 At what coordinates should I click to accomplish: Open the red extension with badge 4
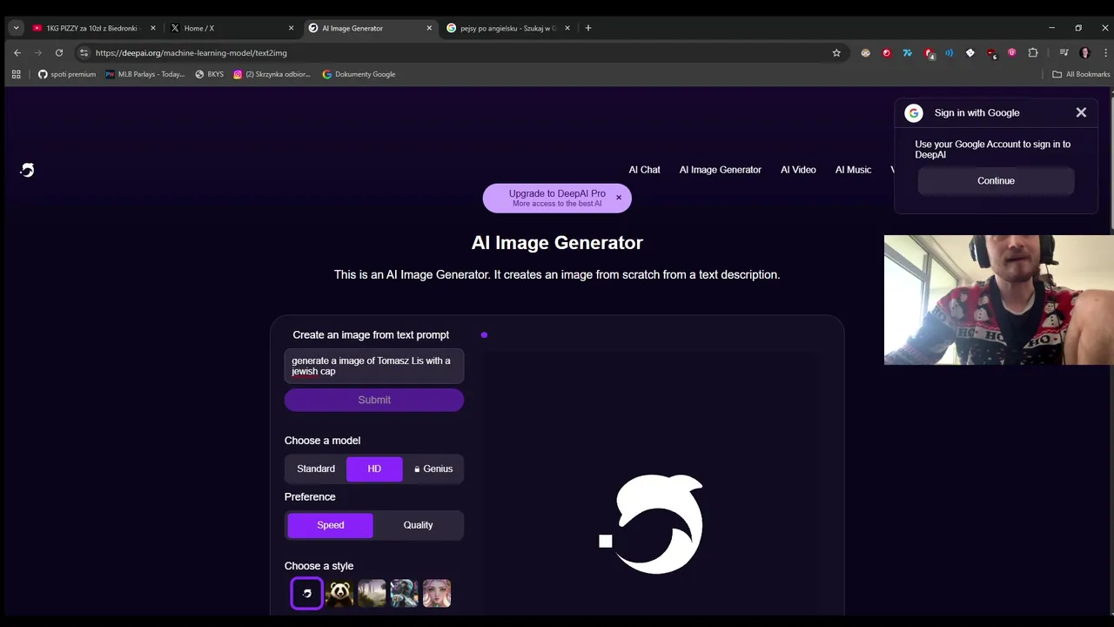[x=929, y=53]
